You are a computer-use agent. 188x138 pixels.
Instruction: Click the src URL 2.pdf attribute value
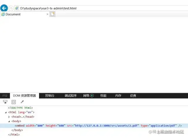point(106,126)
